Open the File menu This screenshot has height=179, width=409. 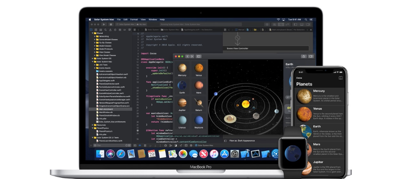pyautogui.click(x=119, y=20)
